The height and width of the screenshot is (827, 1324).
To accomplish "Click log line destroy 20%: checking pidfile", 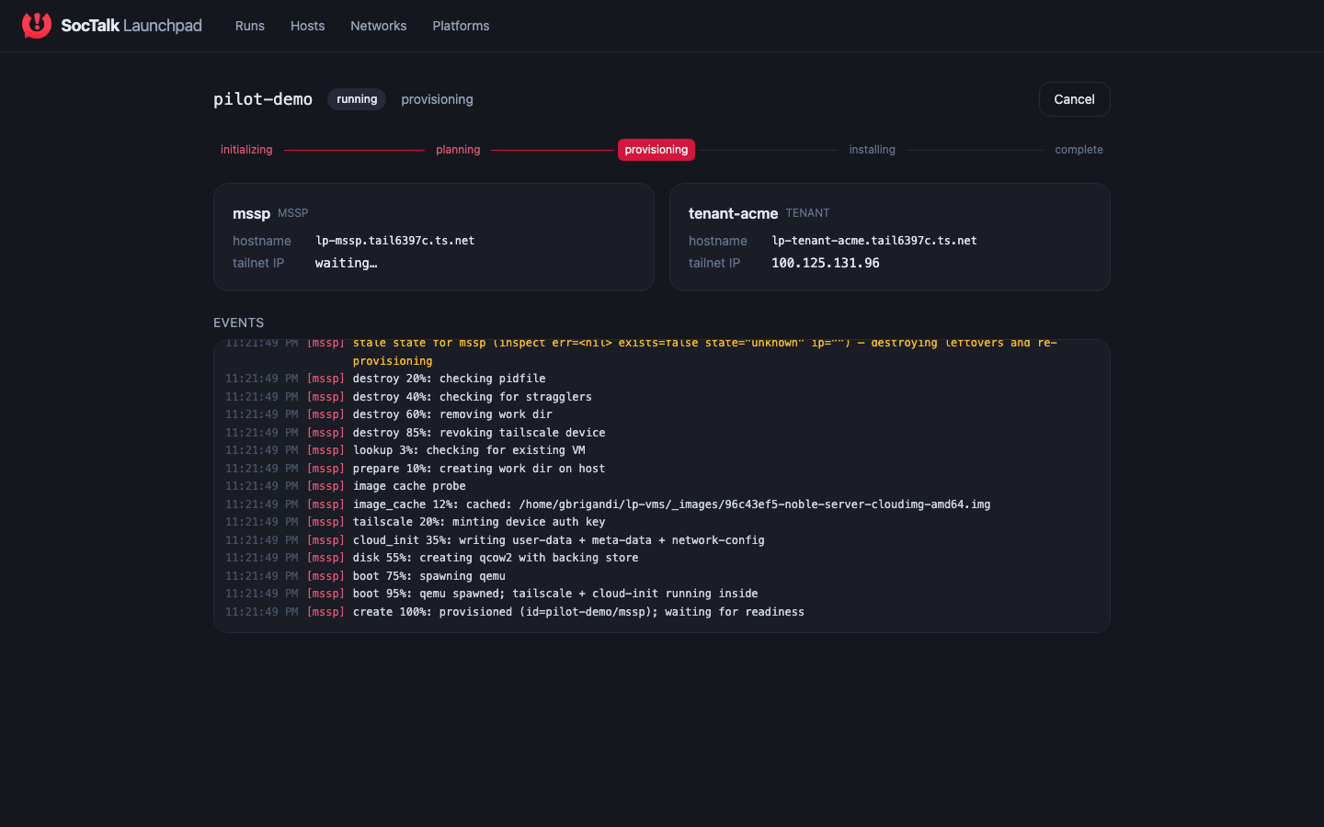I will pos(662,379).
